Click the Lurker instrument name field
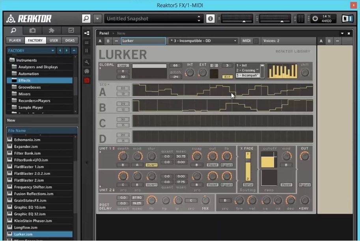Viewport: 360px width, 241px height. click(x=143, y=41)
